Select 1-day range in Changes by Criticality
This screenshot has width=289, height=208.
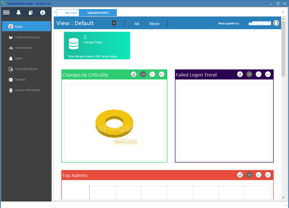[143, 74]
